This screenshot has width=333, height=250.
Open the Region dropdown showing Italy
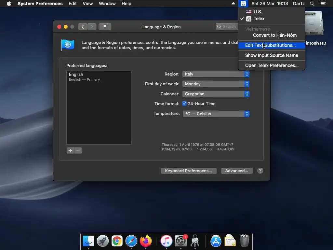tap(216, 74)
